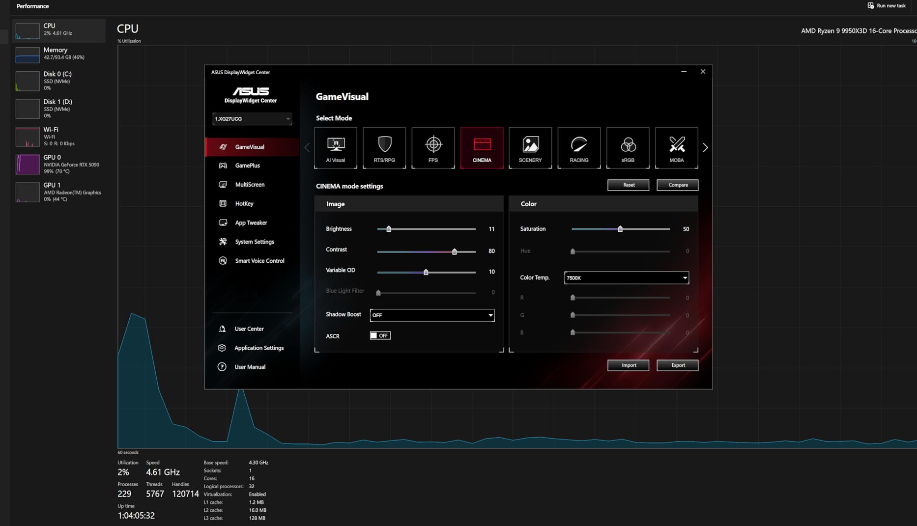Show previous modes with left arrow
Viewport: 917px width, 526px height.
pyautogui.click(x=307, y=148)
